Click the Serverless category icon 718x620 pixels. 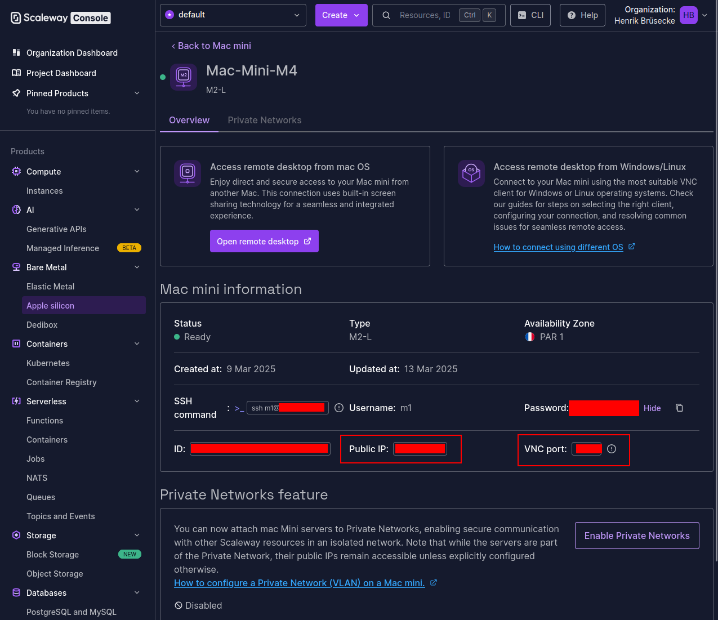click(16, 402)
